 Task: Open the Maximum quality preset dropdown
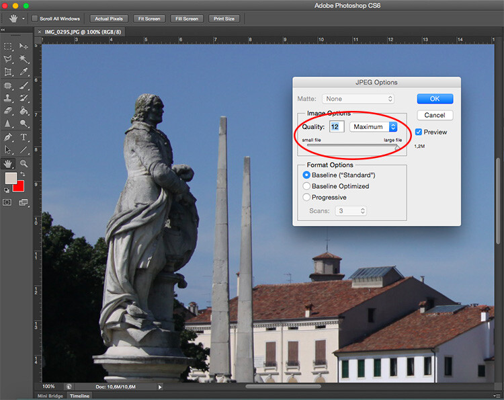(x=374, y=126)
